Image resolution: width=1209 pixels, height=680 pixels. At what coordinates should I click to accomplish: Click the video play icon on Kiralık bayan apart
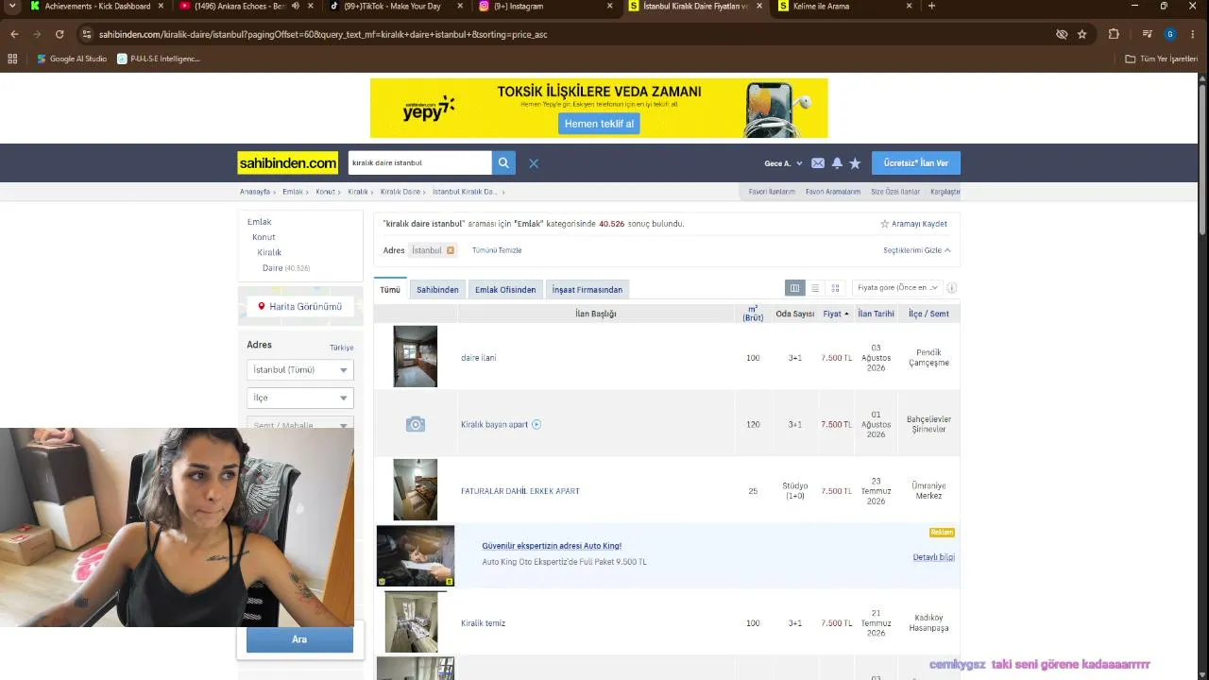point(536,424)
